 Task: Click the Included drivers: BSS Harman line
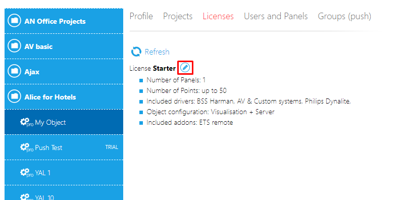248,102
